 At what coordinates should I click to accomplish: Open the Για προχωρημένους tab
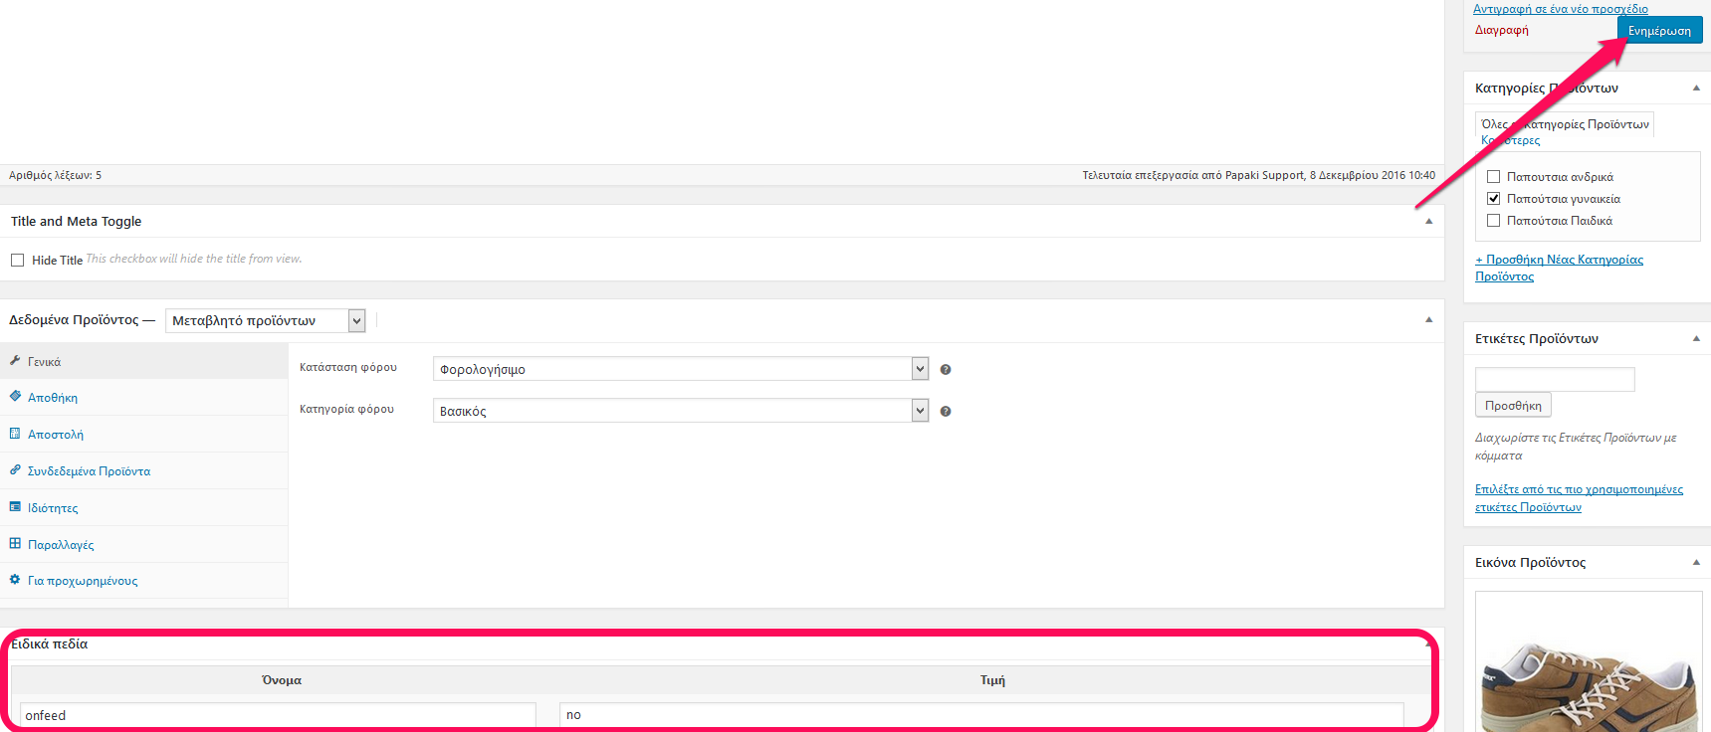83,581
